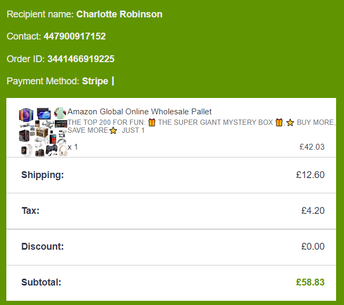Image resolution: width=344 pixels, height=305 pixels.
Task: Click the shipping cost £12.60
Action: 310,175
